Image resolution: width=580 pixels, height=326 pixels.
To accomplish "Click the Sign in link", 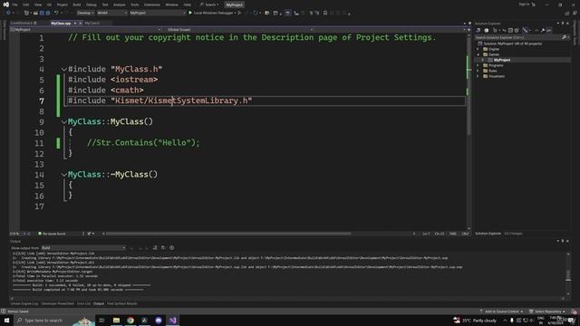I will 524,5.
